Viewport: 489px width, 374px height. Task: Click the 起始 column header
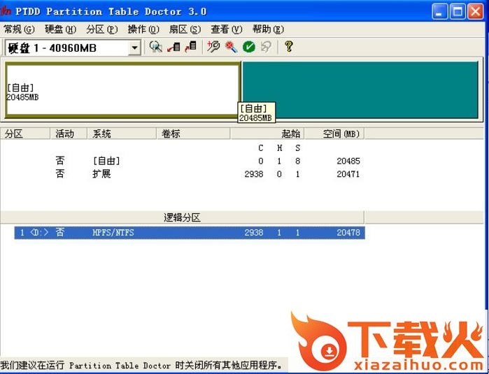[x=267, y=134]
